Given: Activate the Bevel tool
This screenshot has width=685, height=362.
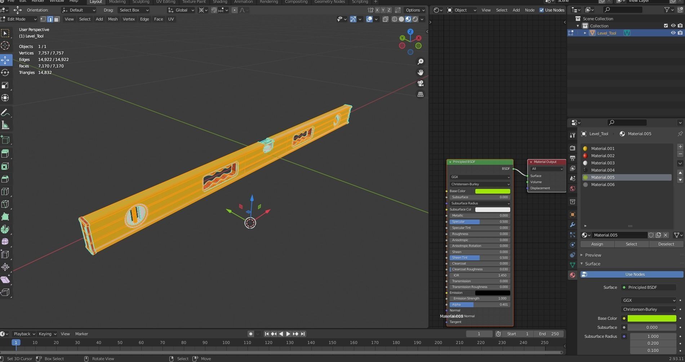Looking at the screenshot, I should click(5, 179).
